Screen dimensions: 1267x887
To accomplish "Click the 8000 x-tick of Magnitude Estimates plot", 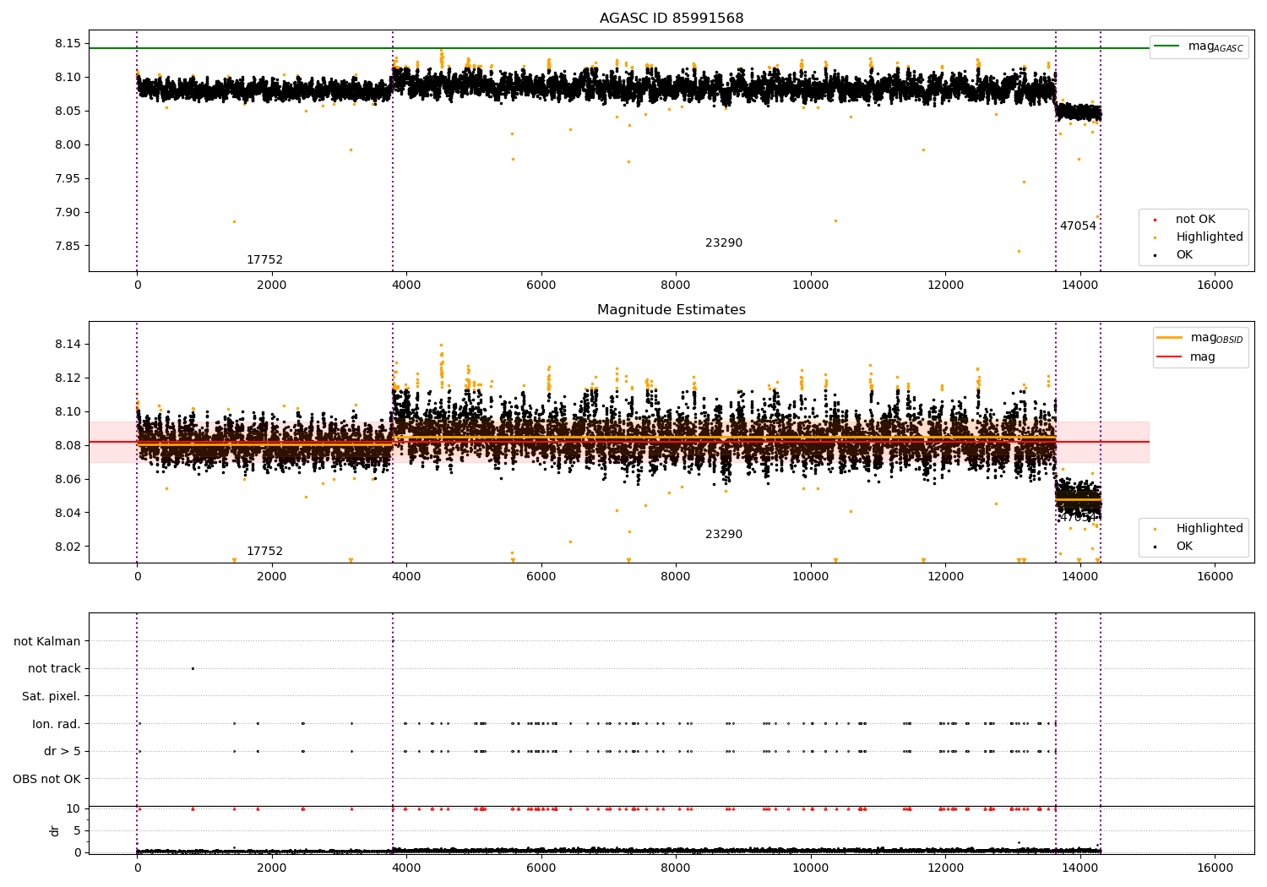I will [x=676, y=576].
